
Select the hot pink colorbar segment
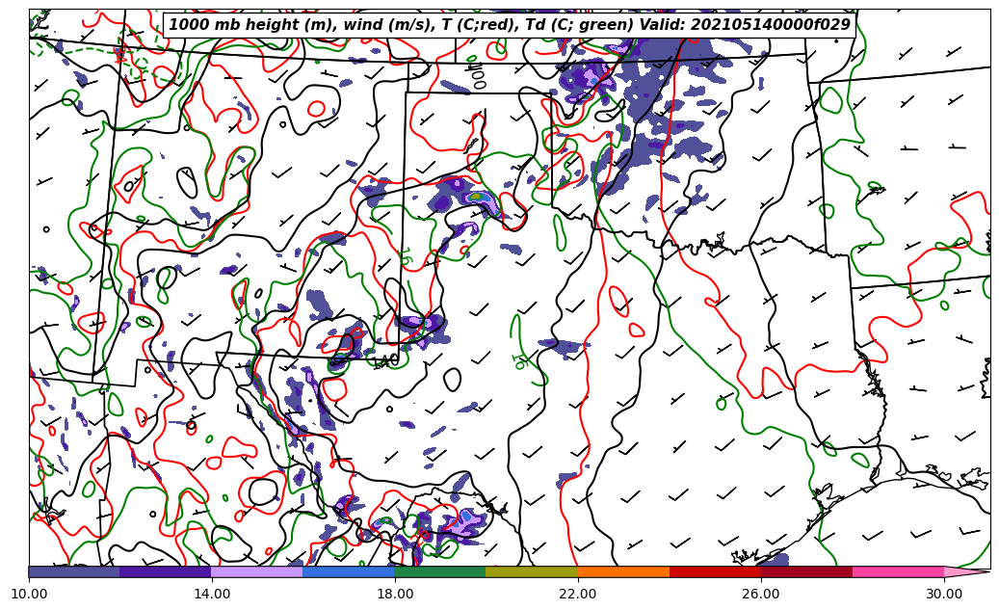897,571
